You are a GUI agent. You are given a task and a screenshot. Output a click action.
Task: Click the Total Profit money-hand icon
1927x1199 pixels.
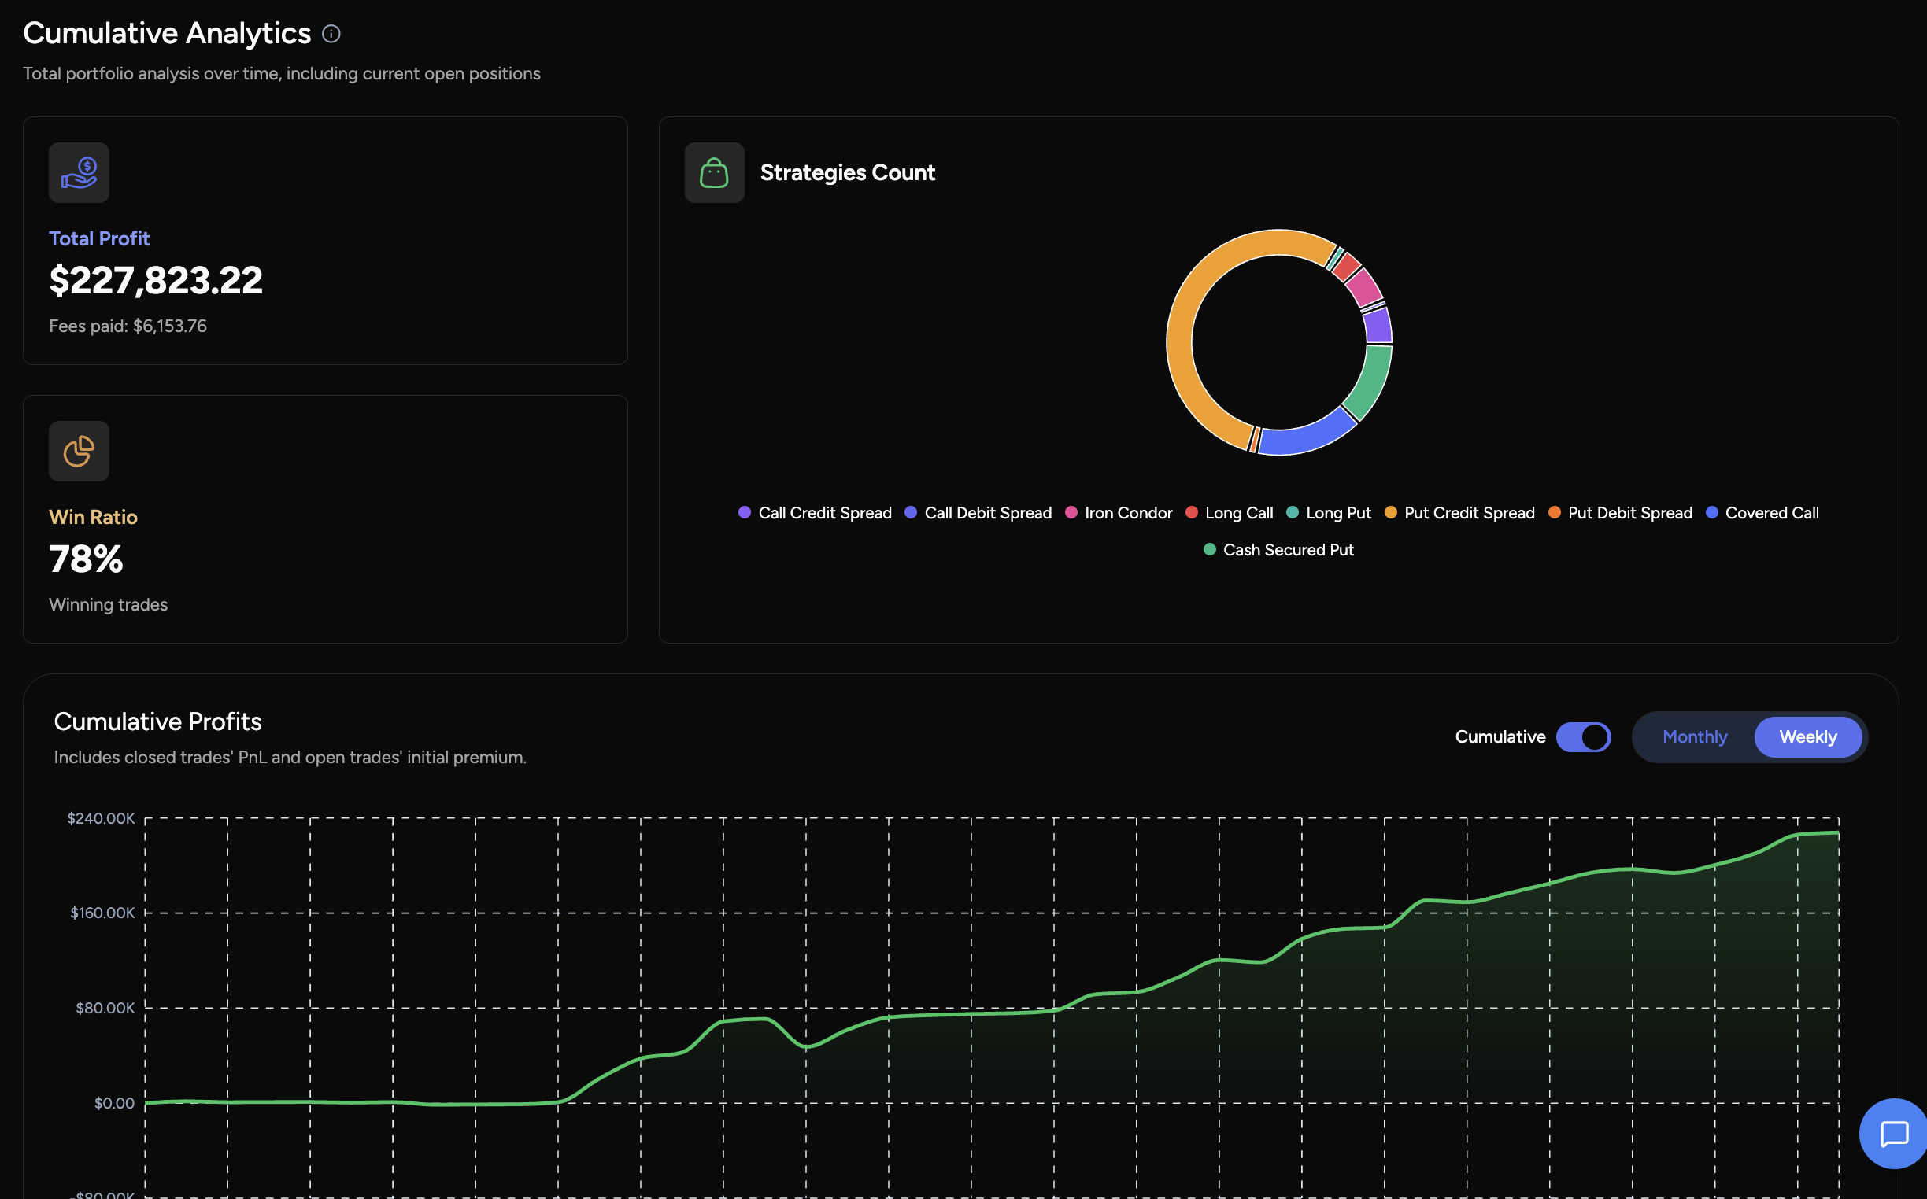click(80, 172)
